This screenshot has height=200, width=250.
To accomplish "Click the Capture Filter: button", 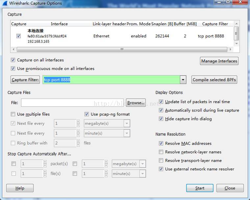I will pos(25,80).
